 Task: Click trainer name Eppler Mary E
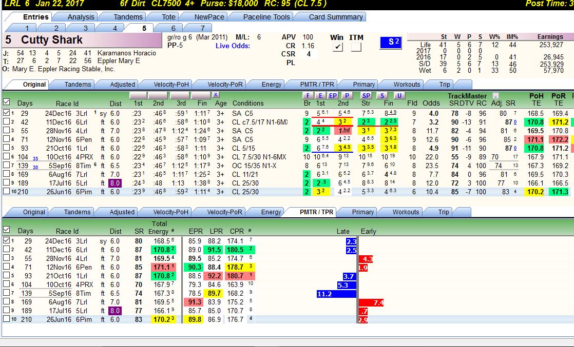click(x=119, y=60)
